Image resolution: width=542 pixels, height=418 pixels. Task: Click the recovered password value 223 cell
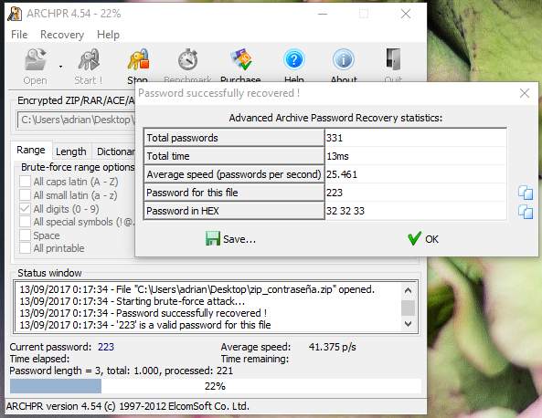pos(416,193)
